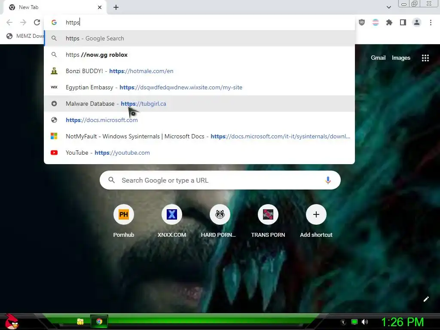The width and height of the screenshot is (440, 330).
Task: Open the striped flag extension icon
Action: click(376, 22)
